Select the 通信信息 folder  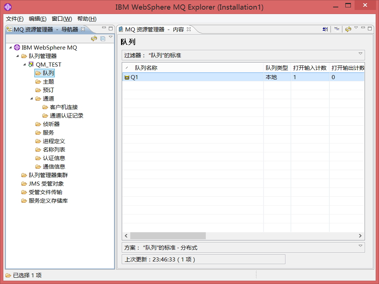(x=50, y=167)
